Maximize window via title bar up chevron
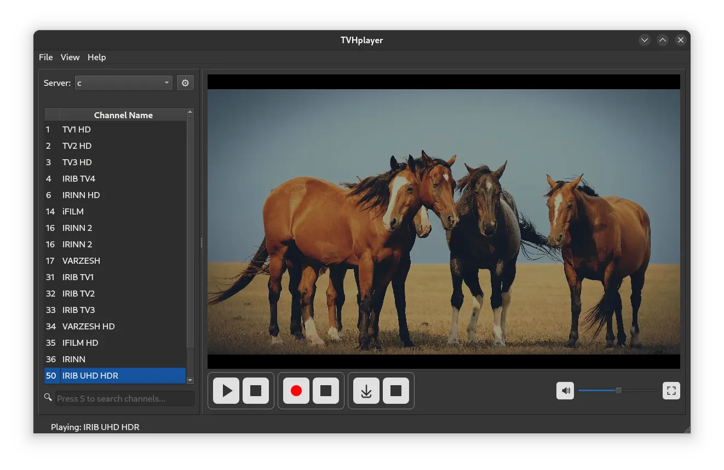The width and height of the screenshot is (724, 470). [x=663, y=40]
